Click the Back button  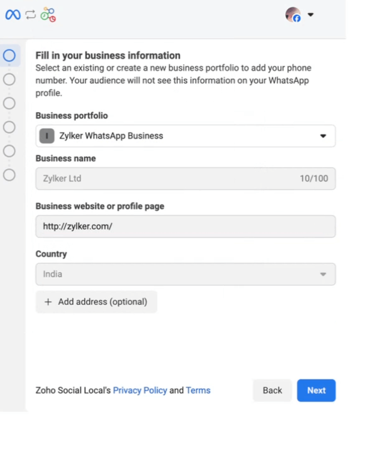(272, 390)
